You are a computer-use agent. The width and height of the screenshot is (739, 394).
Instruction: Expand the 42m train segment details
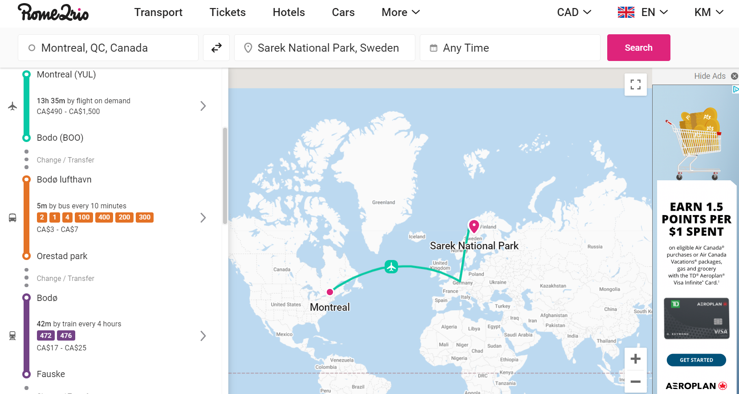(203, 336)
